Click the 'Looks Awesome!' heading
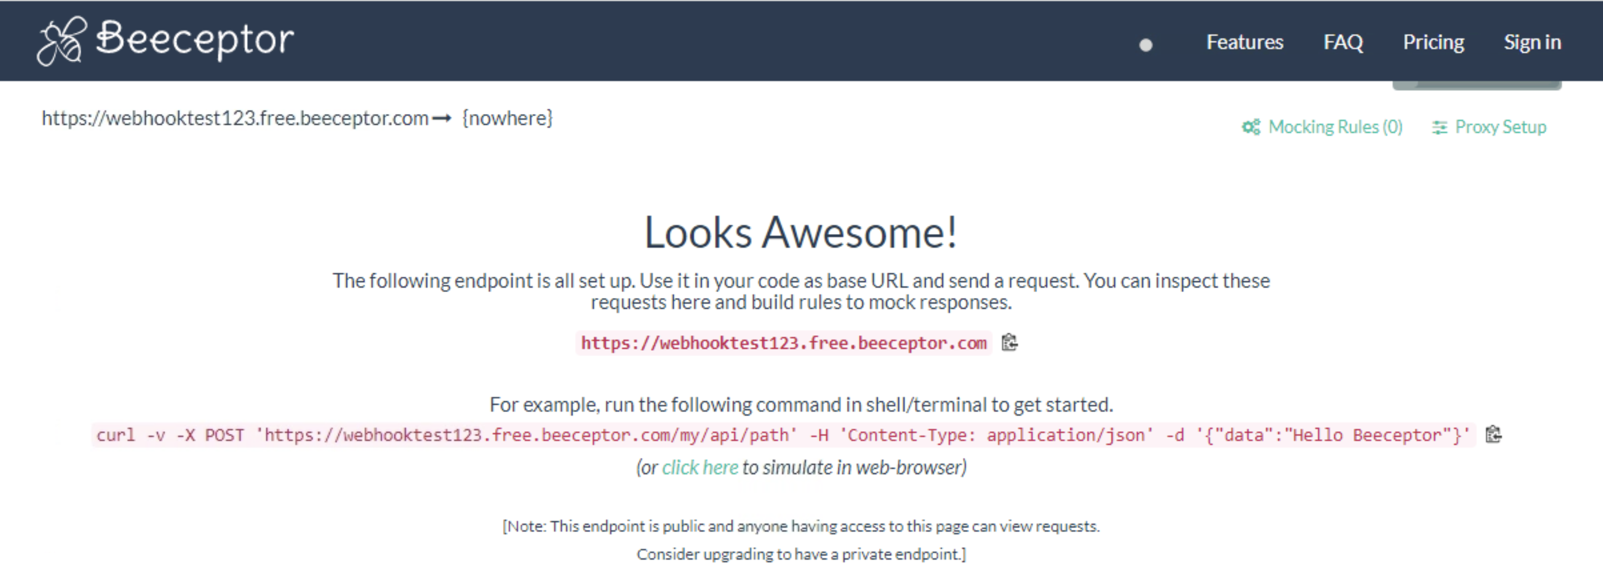 tap(800, 232)
